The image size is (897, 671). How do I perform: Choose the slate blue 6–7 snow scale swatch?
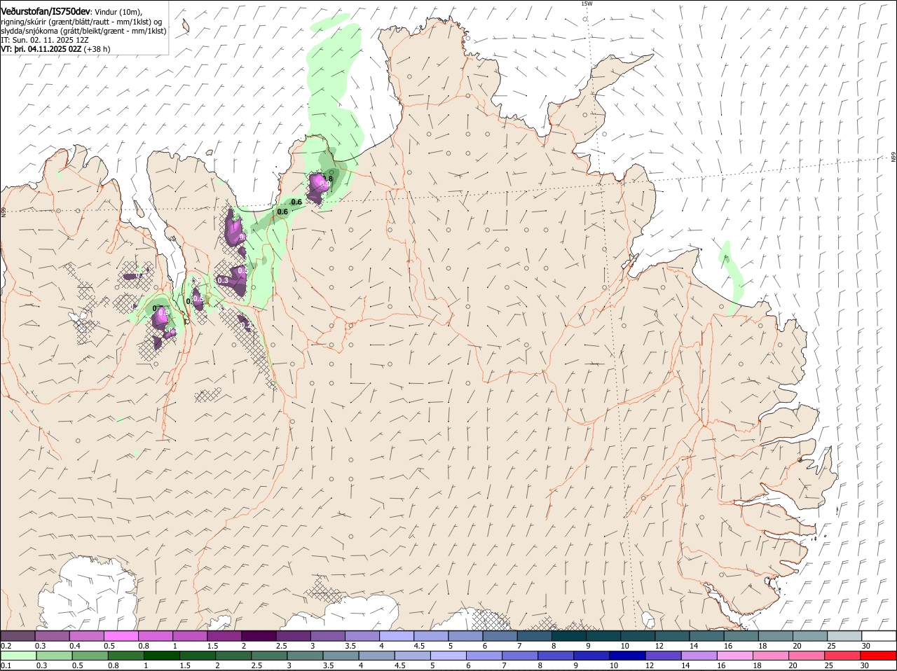click(500, 636)
